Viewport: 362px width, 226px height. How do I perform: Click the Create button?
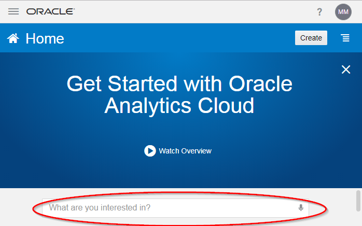[x=311, y=38]
